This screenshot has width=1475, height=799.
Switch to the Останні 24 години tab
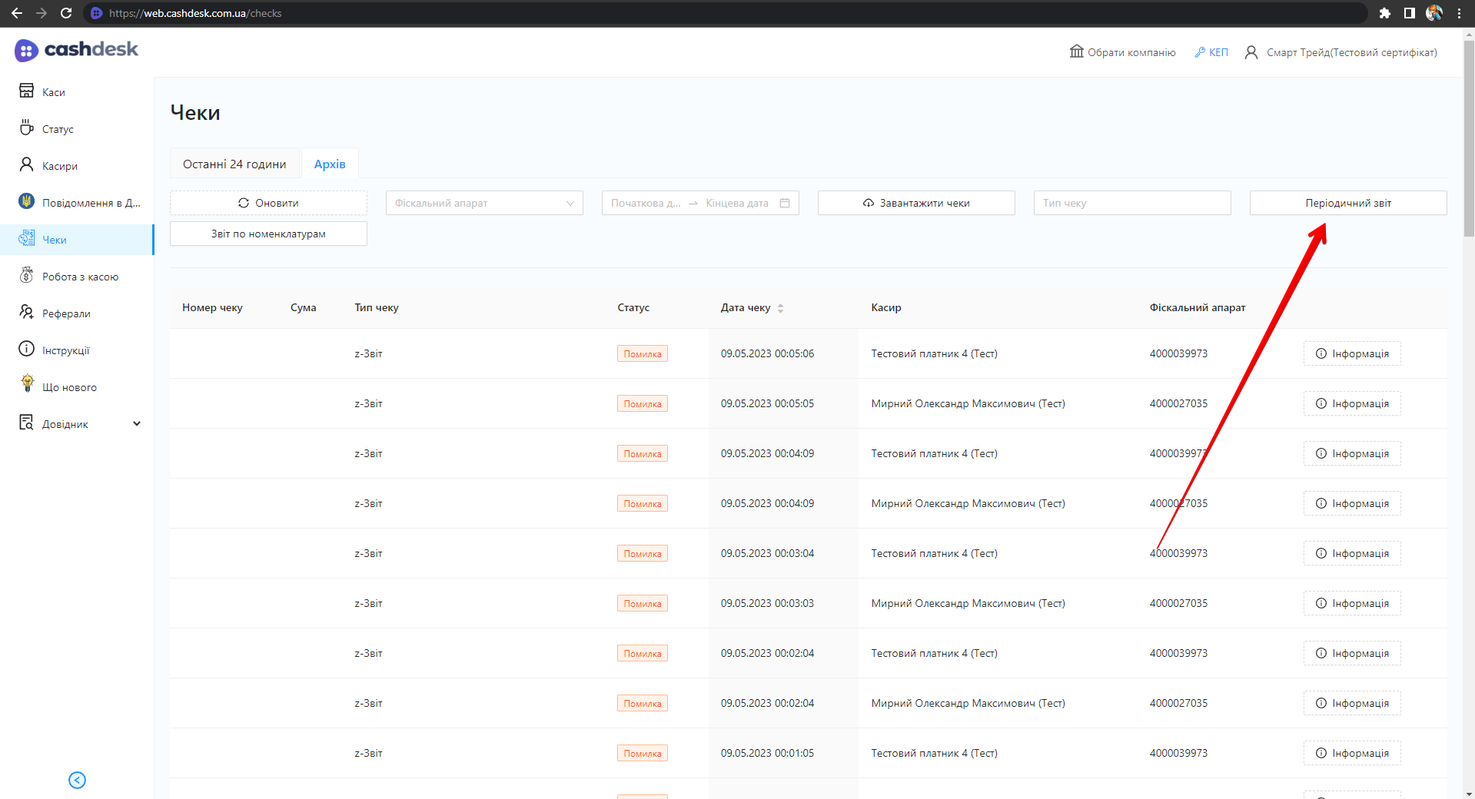point(234,164)
